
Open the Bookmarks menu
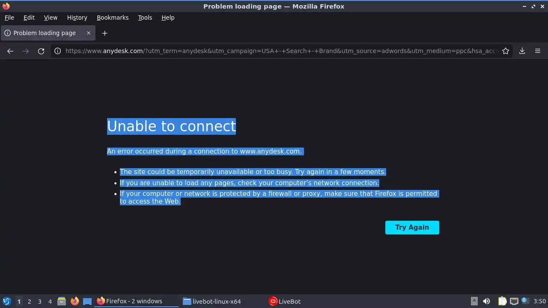click(113, 18)
